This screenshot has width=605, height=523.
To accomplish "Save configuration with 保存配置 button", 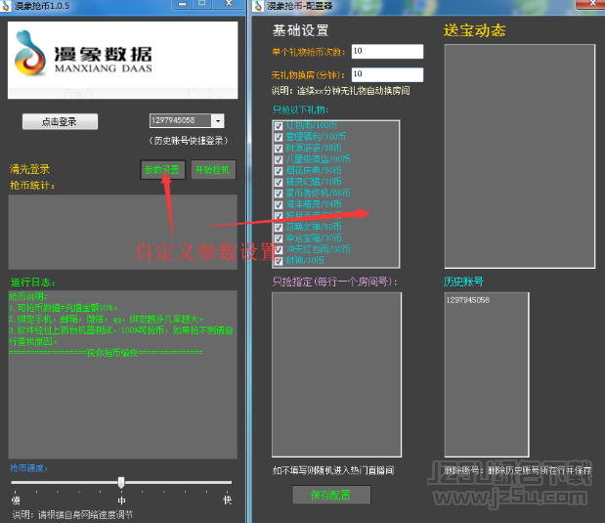I will pyautogui.click(x=331, y=495).
